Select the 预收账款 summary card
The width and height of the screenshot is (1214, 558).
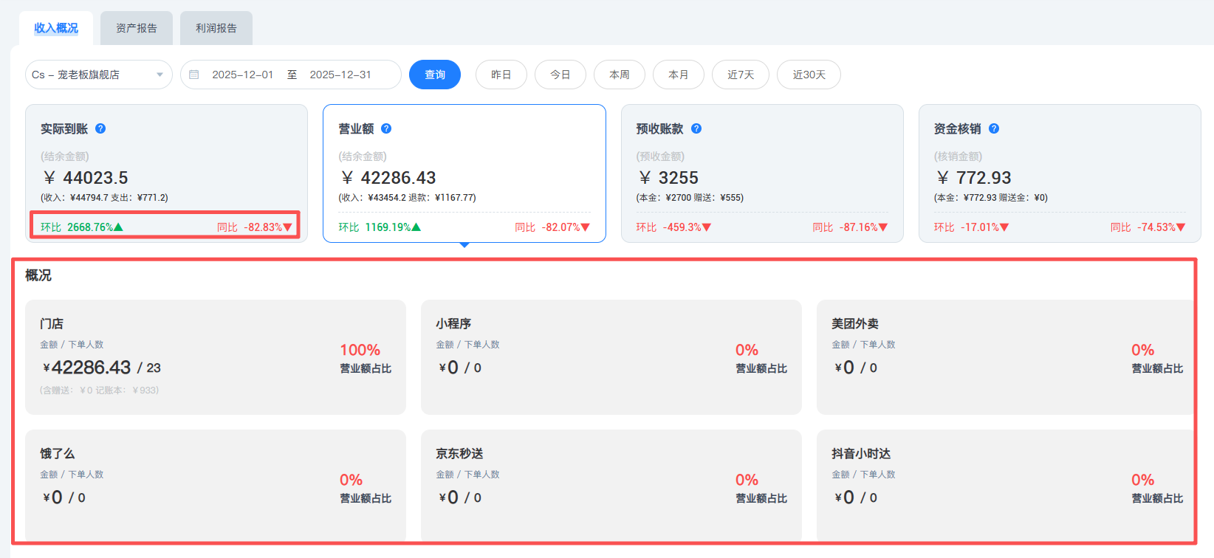[761, 173]
